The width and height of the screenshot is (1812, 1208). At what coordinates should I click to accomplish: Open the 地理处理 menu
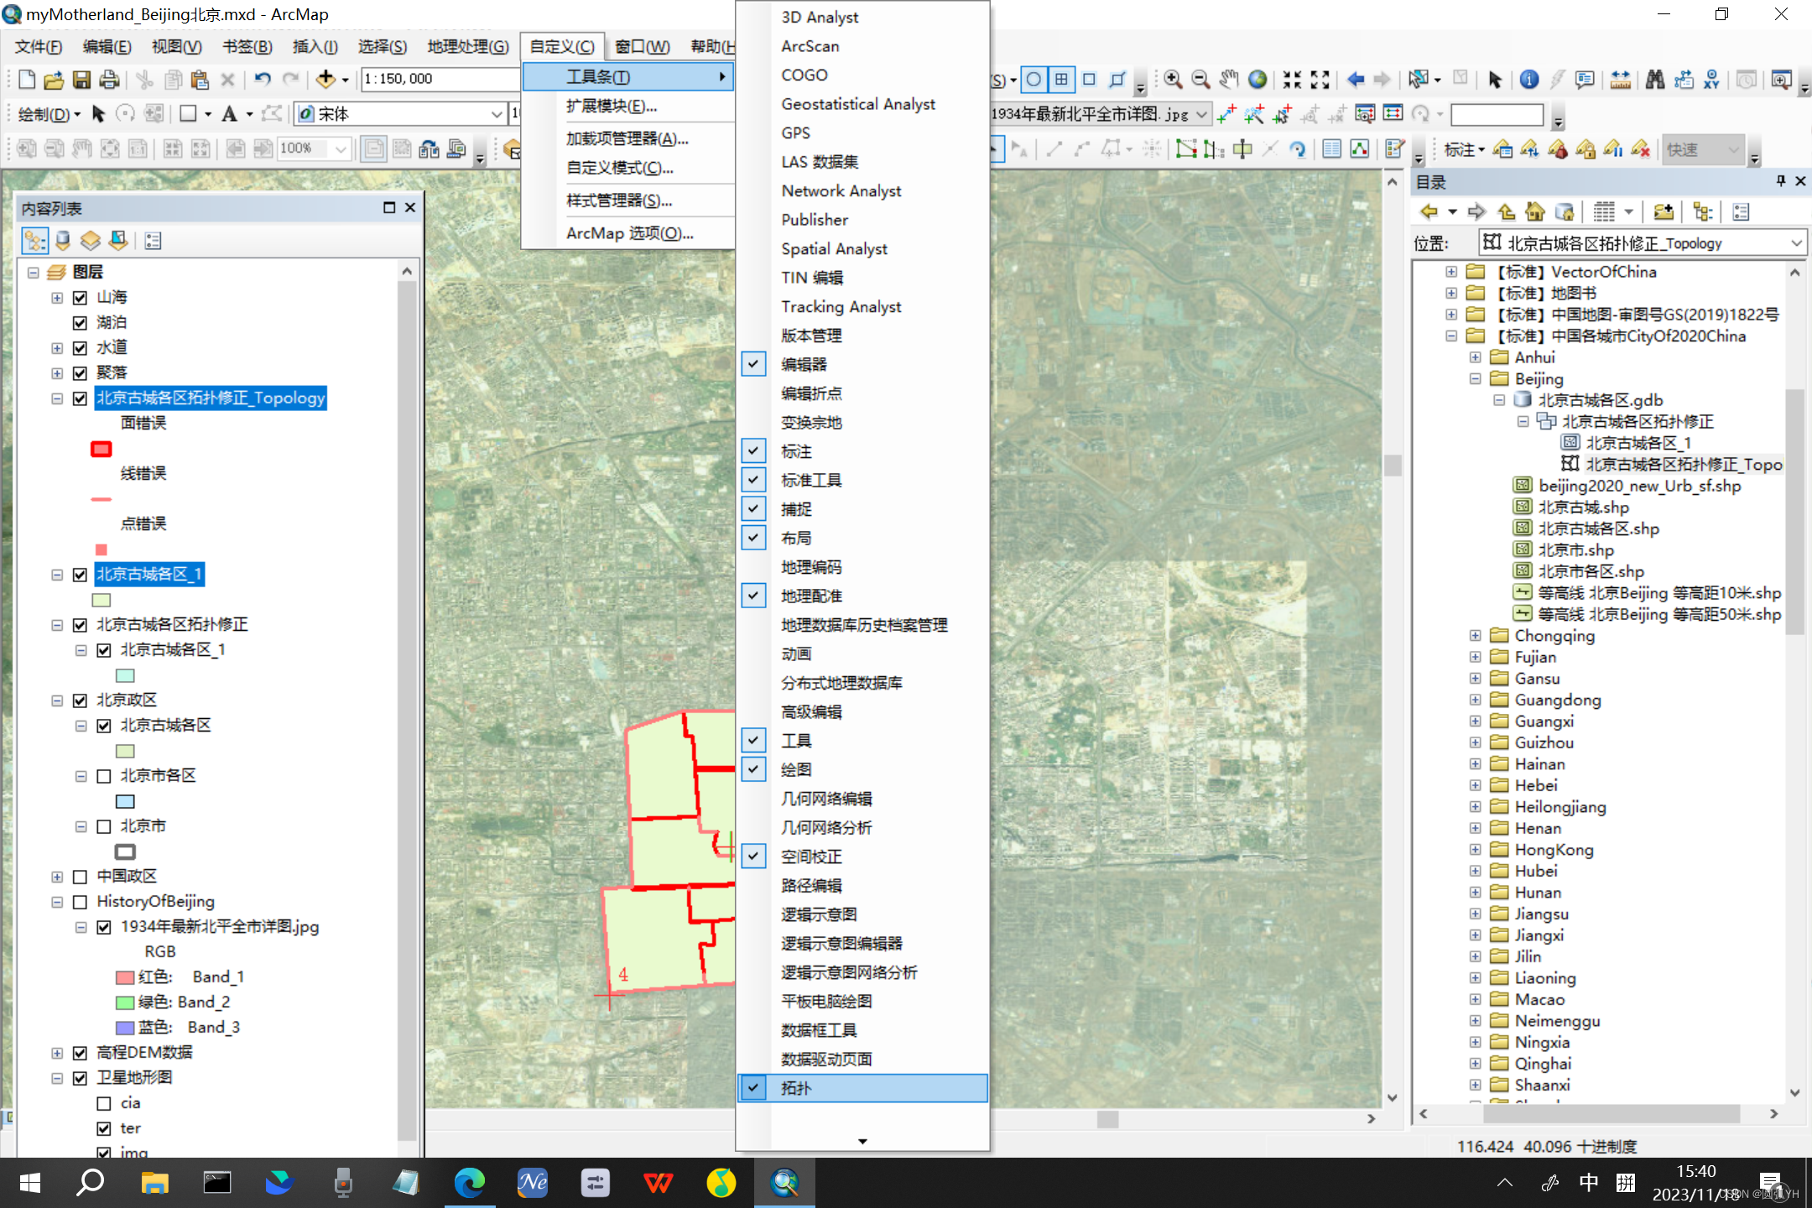(467, 46)
